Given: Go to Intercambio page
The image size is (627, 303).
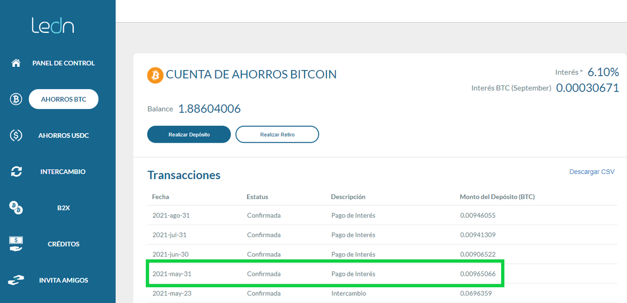Looking at the screenshot, I should pyautogui.click(x=63, y=171).
